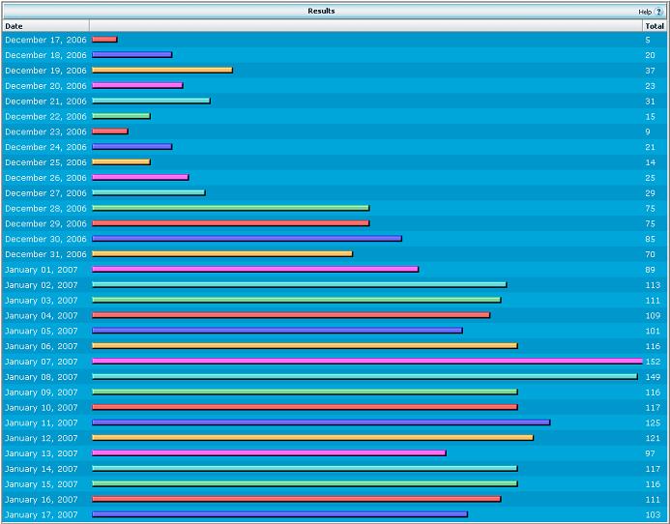Screen dimensions: 670x524
Task: Select the December 19, 2006 date
Action: pos(45,71)
